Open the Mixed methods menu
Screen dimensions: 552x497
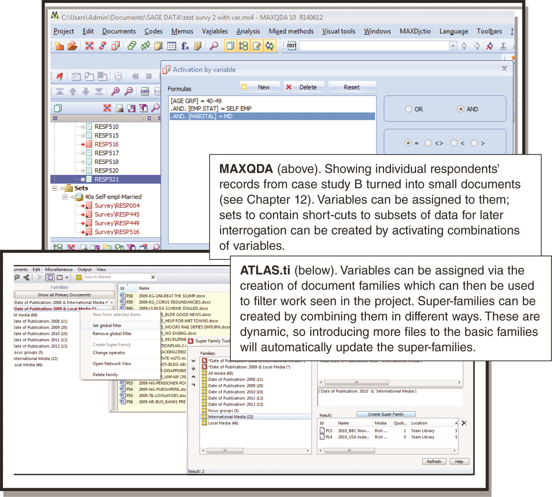coord(291,31)
